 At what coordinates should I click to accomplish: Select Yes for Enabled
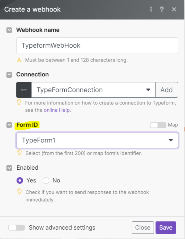tap(20, 180)
